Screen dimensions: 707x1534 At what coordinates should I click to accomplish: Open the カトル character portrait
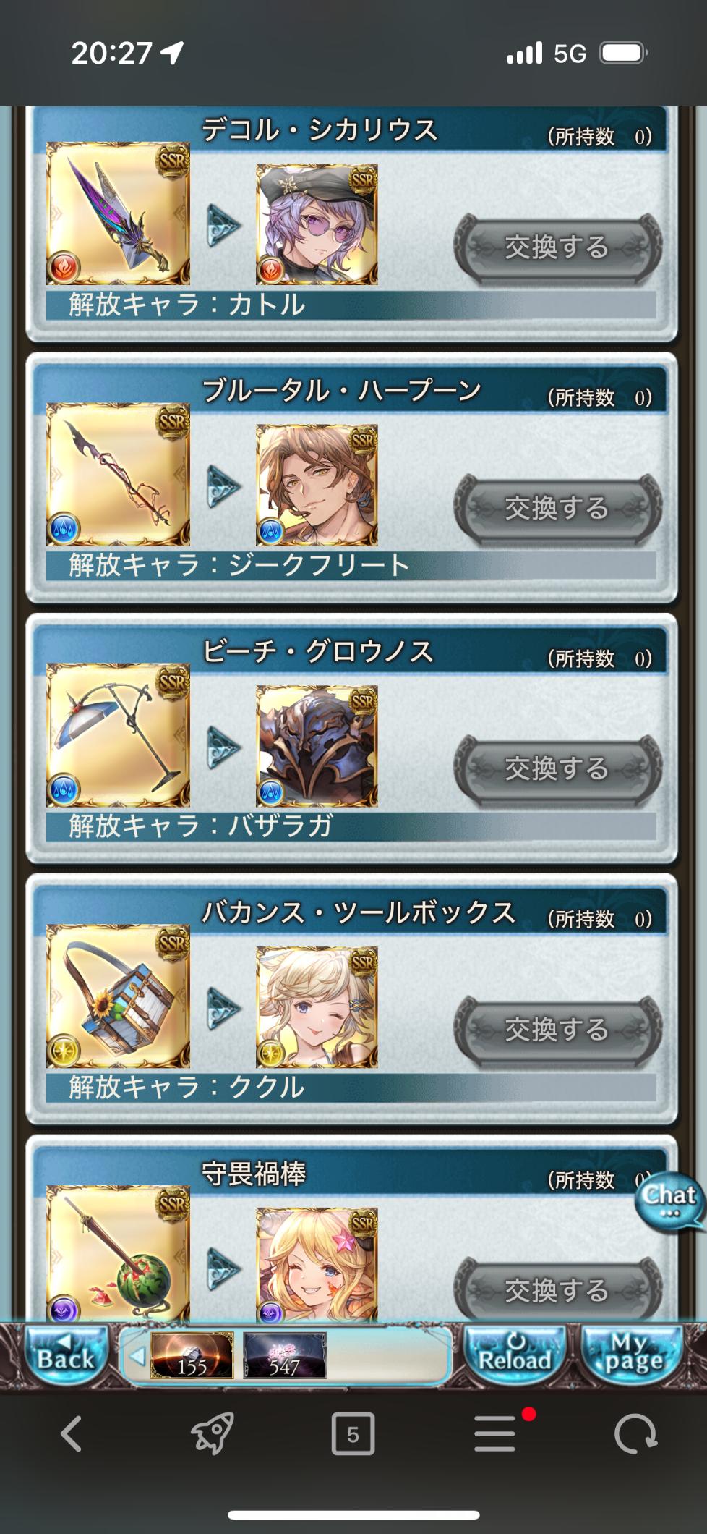(317, 224)
